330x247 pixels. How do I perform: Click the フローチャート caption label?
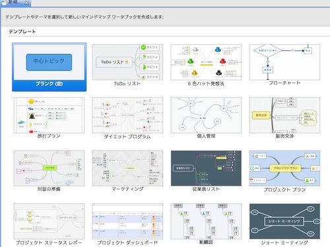pos(284,83)
